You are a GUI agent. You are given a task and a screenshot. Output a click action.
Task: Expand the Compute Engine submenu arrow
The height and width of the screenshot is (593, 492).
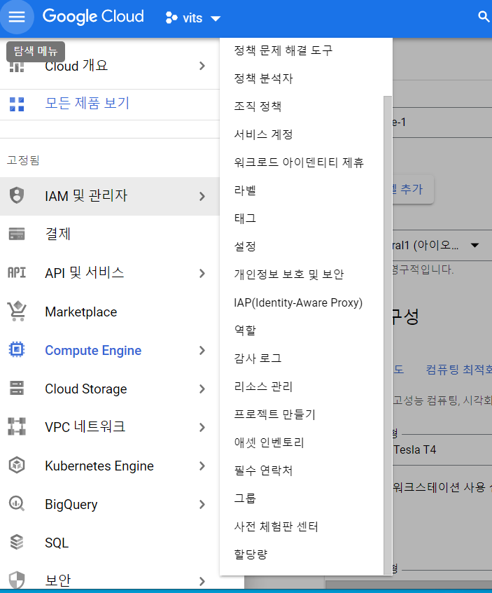click(202, 350)
